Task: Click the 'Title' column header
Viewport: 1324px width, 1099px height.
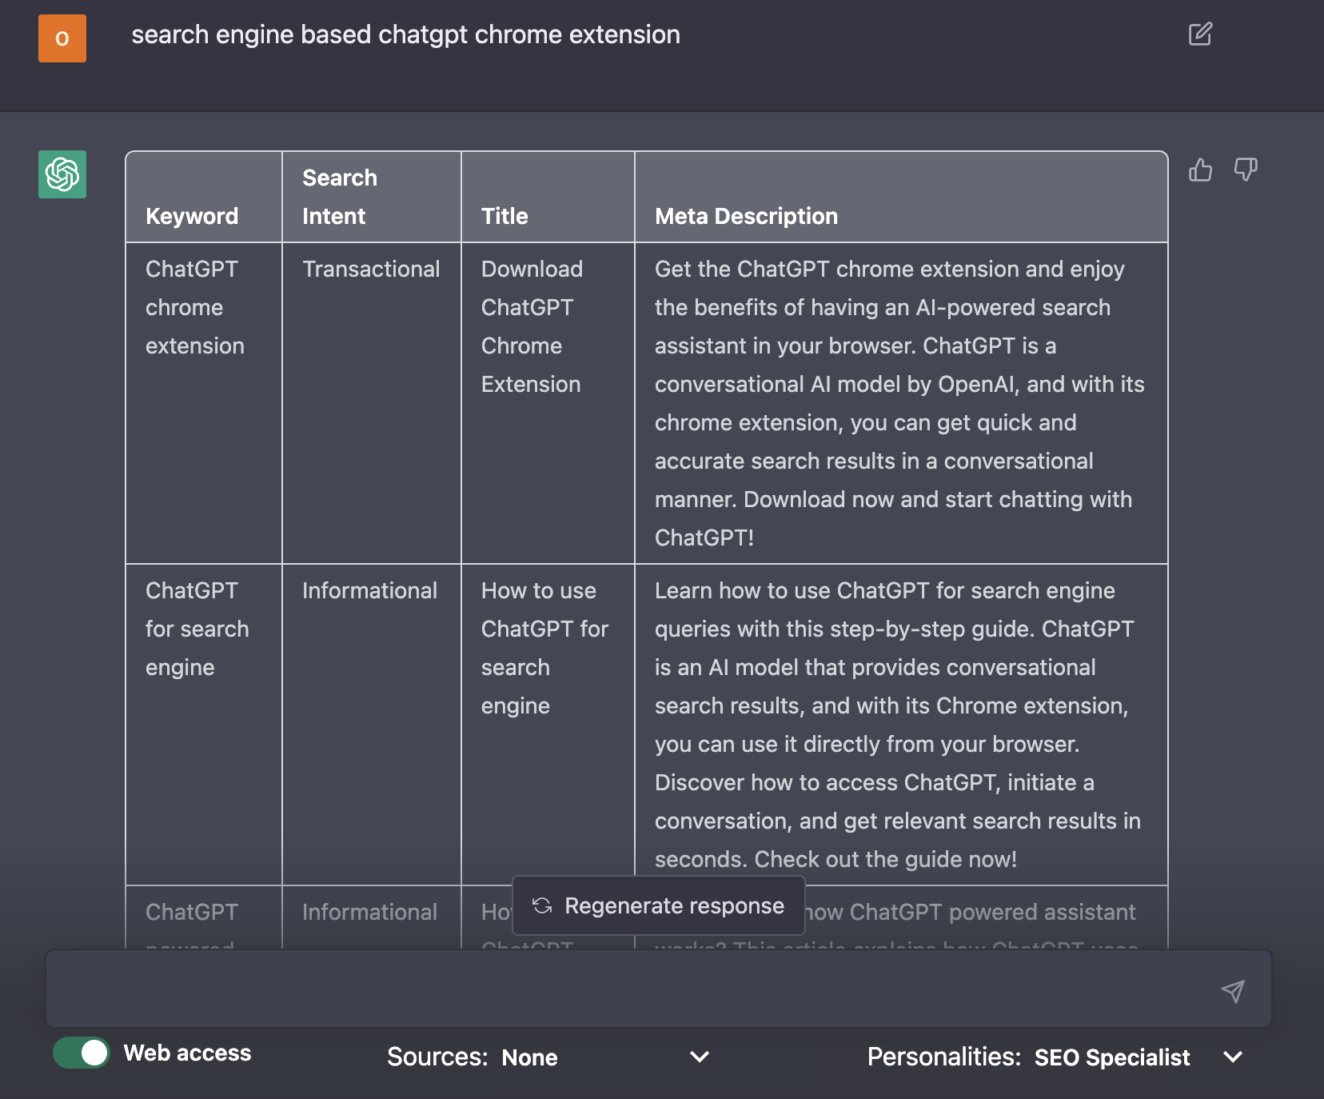Action: 548,197
